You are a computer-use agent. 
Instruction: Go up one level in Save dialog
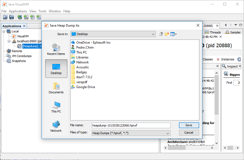tap(161, 34)
